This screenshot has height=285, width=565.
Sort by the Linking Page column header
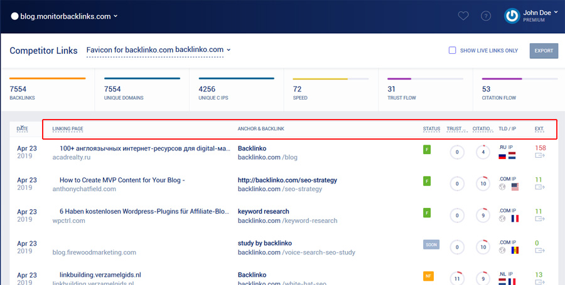[68, 128]
